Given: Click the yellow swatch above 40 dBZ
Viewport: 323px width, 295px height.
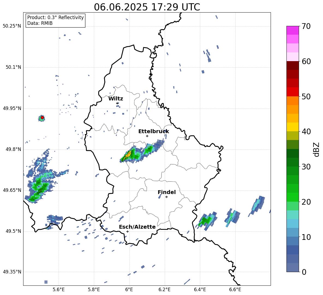Looking at the screenshot, I should pos(292,127).
